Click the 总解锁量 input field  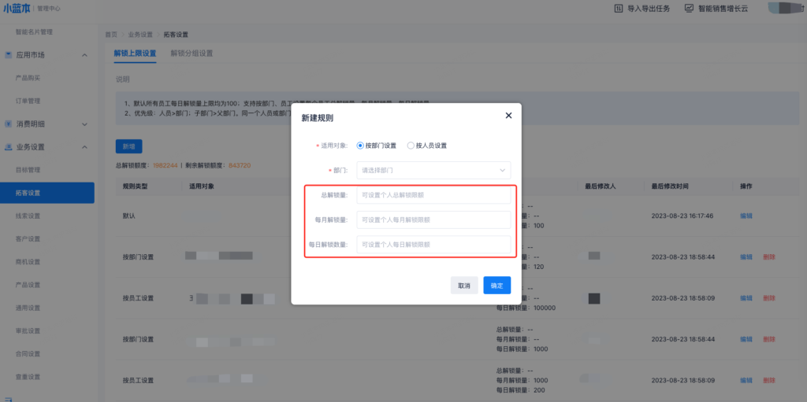pyautogui.click(x=433, y=194)
